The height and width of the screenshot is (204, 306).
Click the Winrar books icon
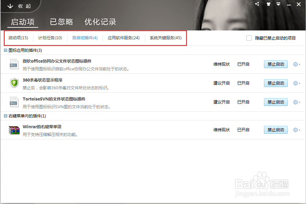(14, 130)
